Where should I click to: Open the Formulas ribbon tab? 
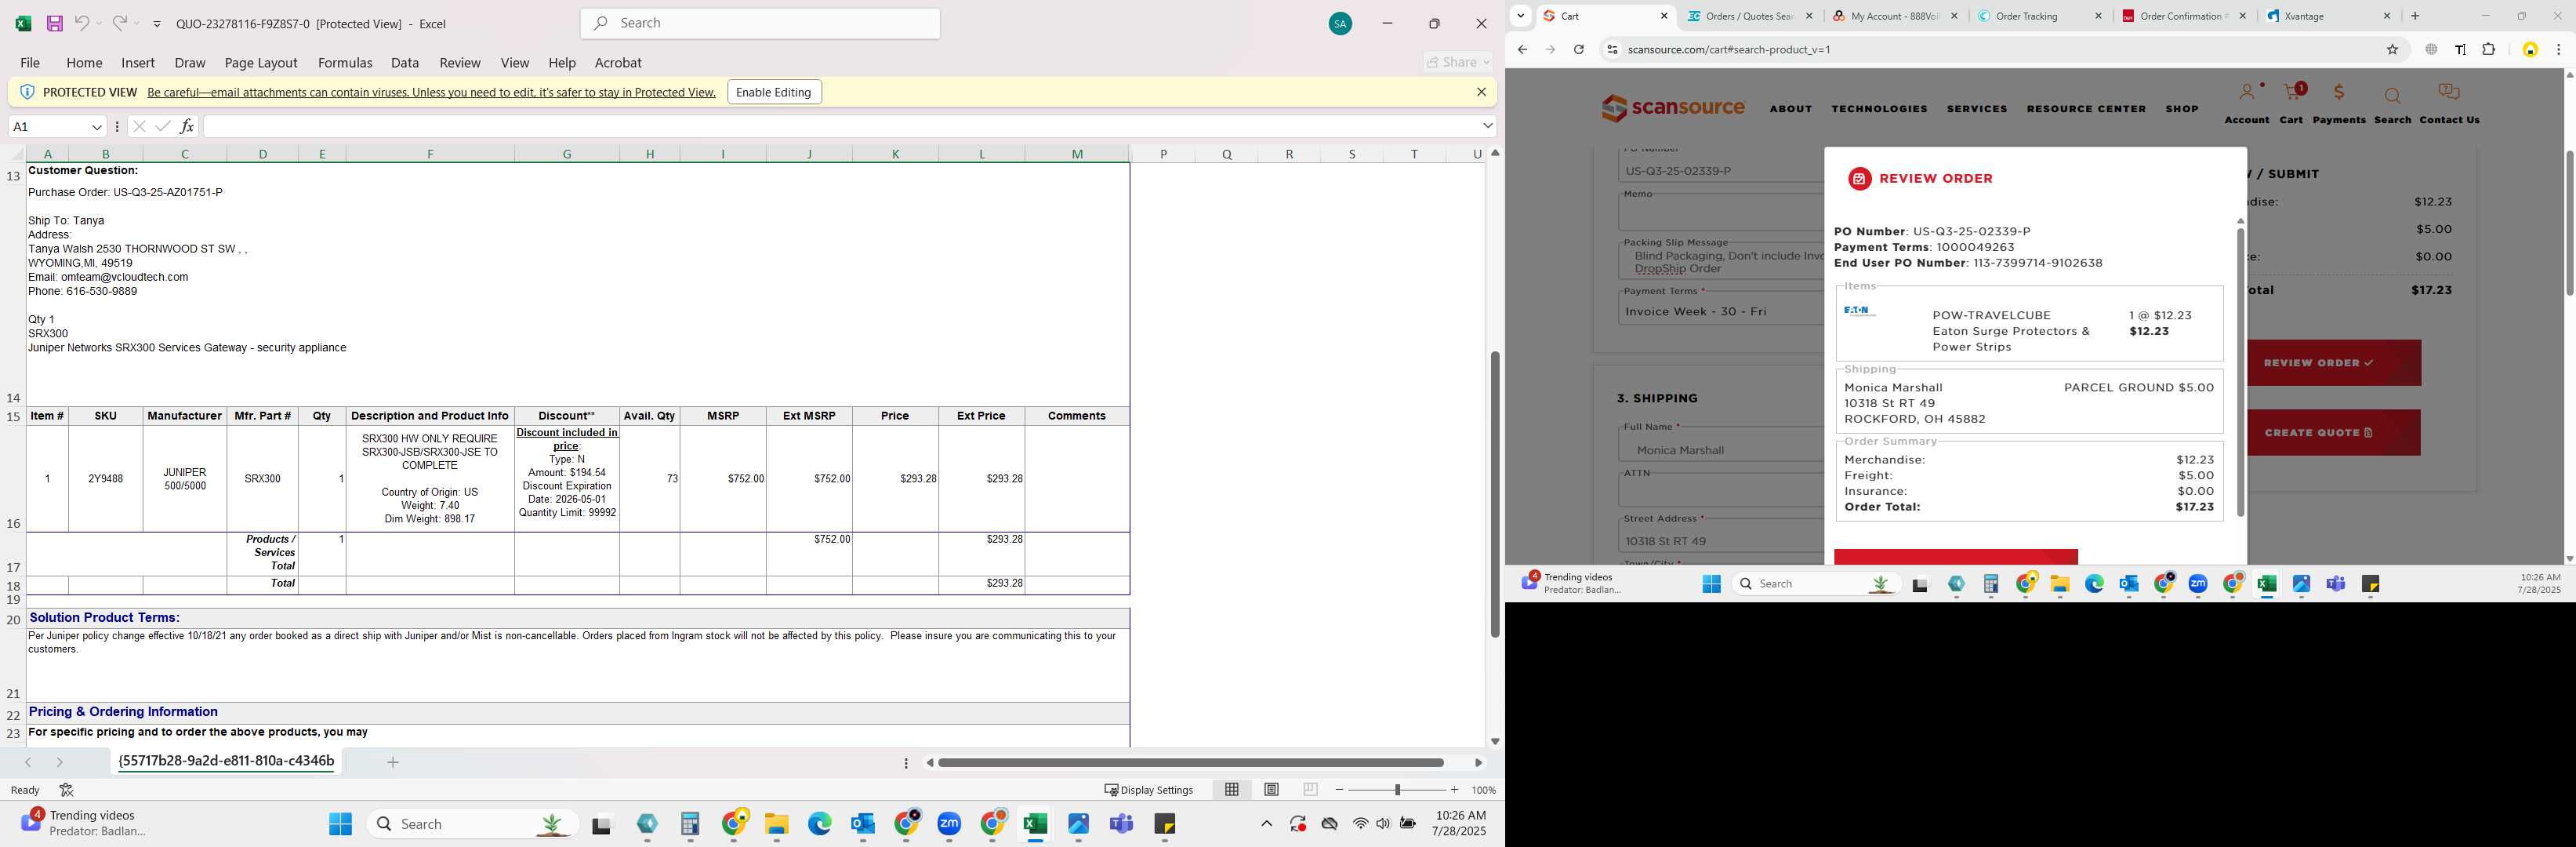pos(345,62)
